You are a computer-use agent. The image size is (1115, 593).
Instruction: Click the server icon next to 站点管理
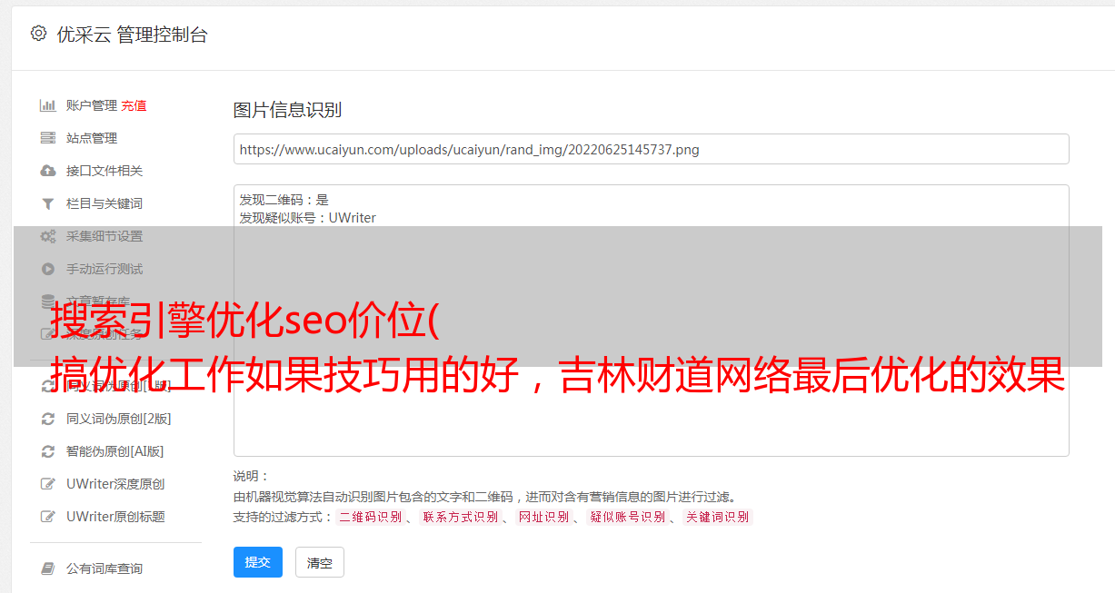tap(48, 138)
